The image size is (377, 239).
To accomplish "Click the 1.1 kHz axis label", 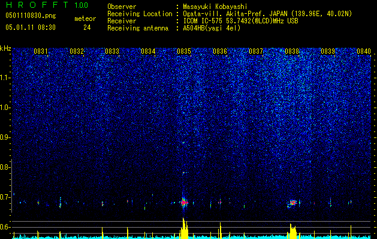I will pyautogui.click(x=5, y=78).
